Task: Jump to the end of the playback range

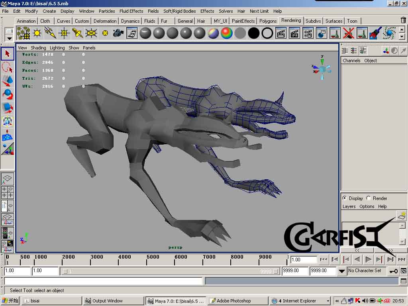Action: [402, 259]
